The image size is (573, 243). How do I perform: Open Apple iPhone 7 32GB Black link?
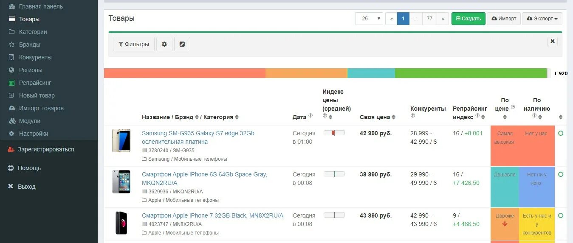point(212,215)
